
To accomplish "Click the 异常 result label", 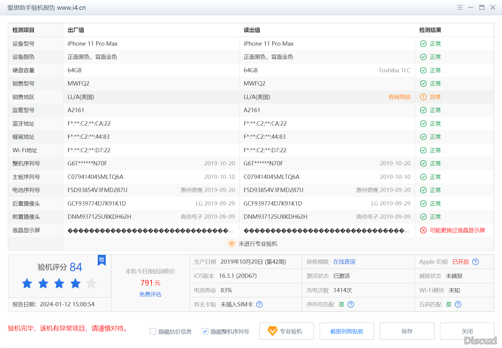I will coord(435,97).
